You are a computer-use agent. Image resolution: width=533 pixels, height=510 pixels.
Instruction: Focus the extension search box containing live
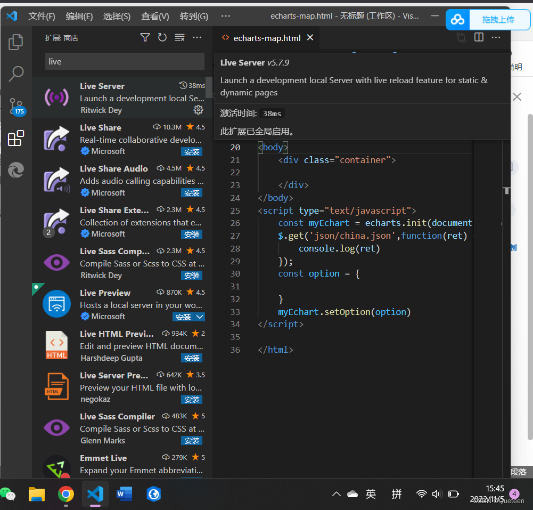[125, 62]
